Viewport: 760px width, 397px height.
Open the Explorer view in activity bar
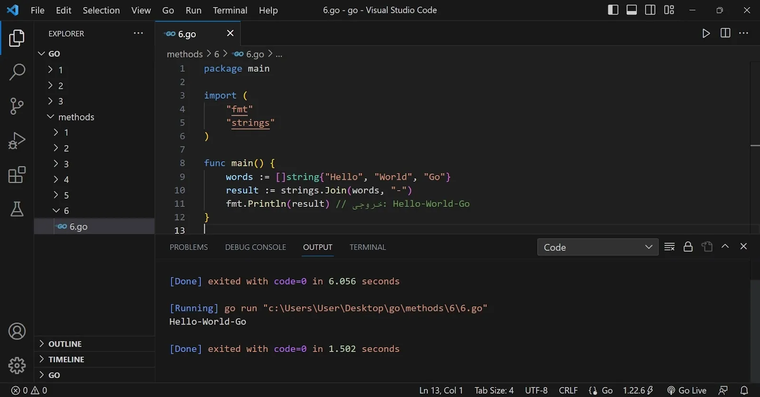17,38
